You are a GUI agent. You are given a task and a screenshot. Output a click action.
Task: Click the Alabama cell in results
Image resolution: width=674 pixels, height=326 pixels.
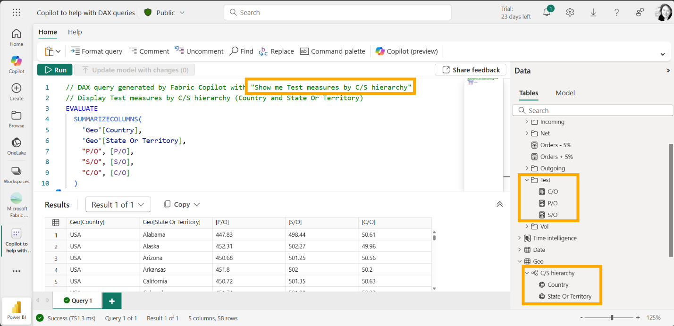(176, 234)
